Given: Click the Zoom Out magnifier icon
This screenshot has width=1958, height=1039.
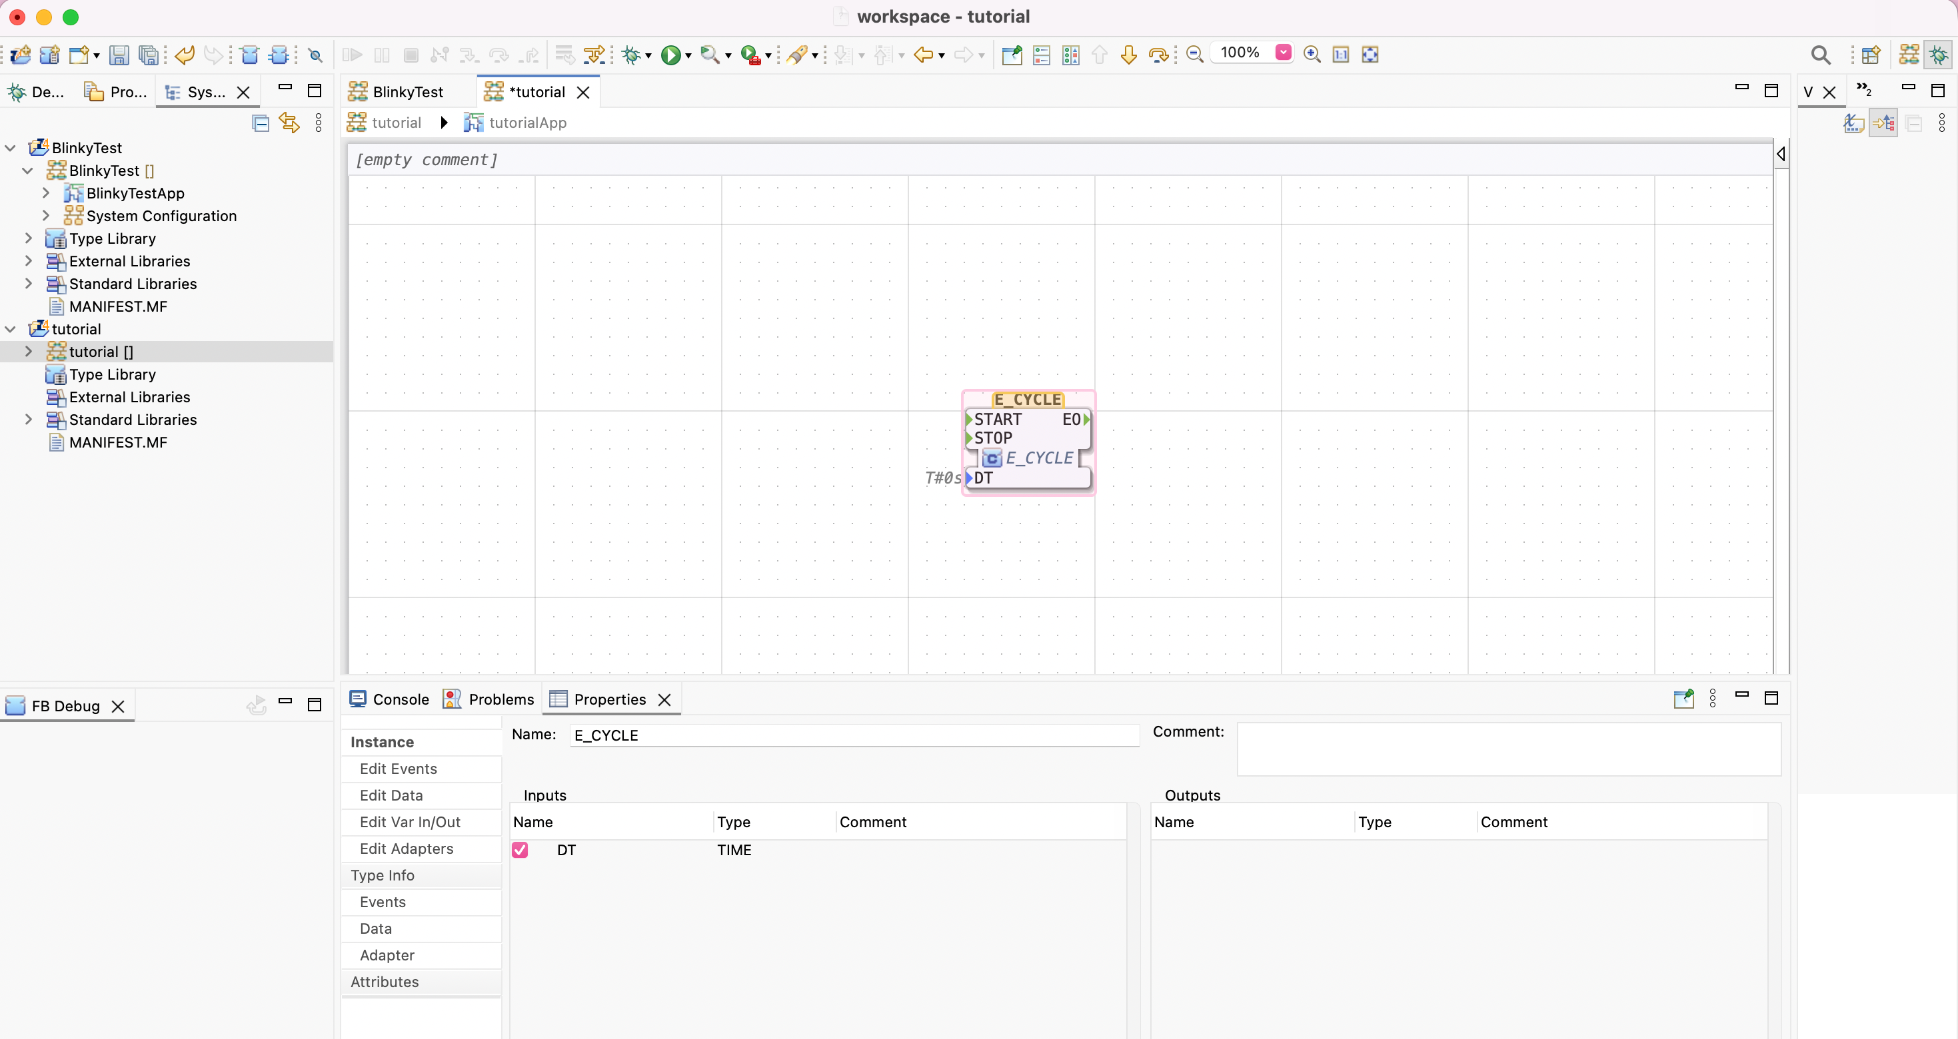Looking at the screenshot, I should [1194, 54].
